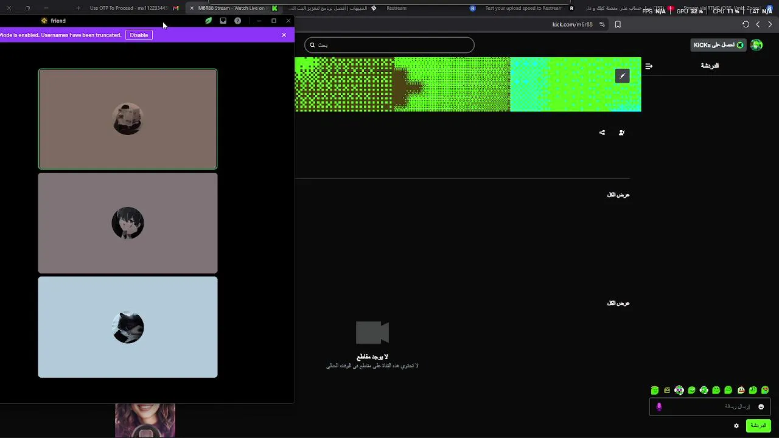
Task: Open the emoji picker in the chat box
Action: [x=761, y=407]
